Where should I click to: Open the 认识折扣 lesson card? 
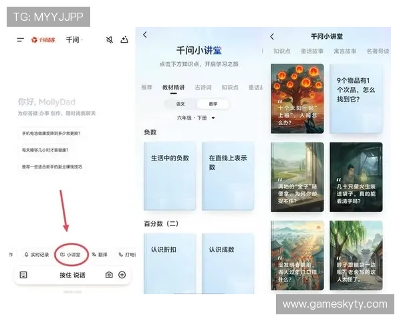[170, 263]
